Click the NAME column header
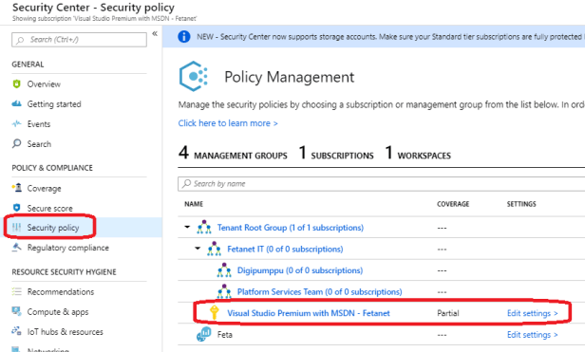This screenshot has width=585, height=352. [194, 204]
